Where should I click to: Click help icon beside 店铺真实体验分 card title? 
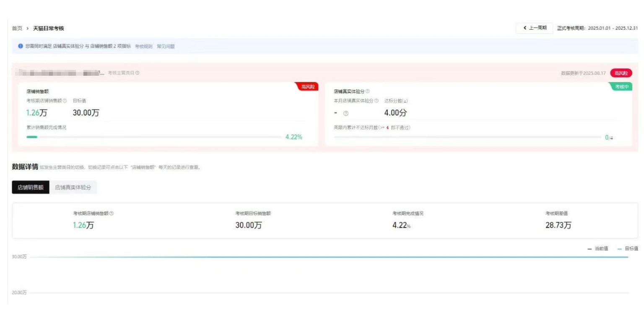coord(368,91)
